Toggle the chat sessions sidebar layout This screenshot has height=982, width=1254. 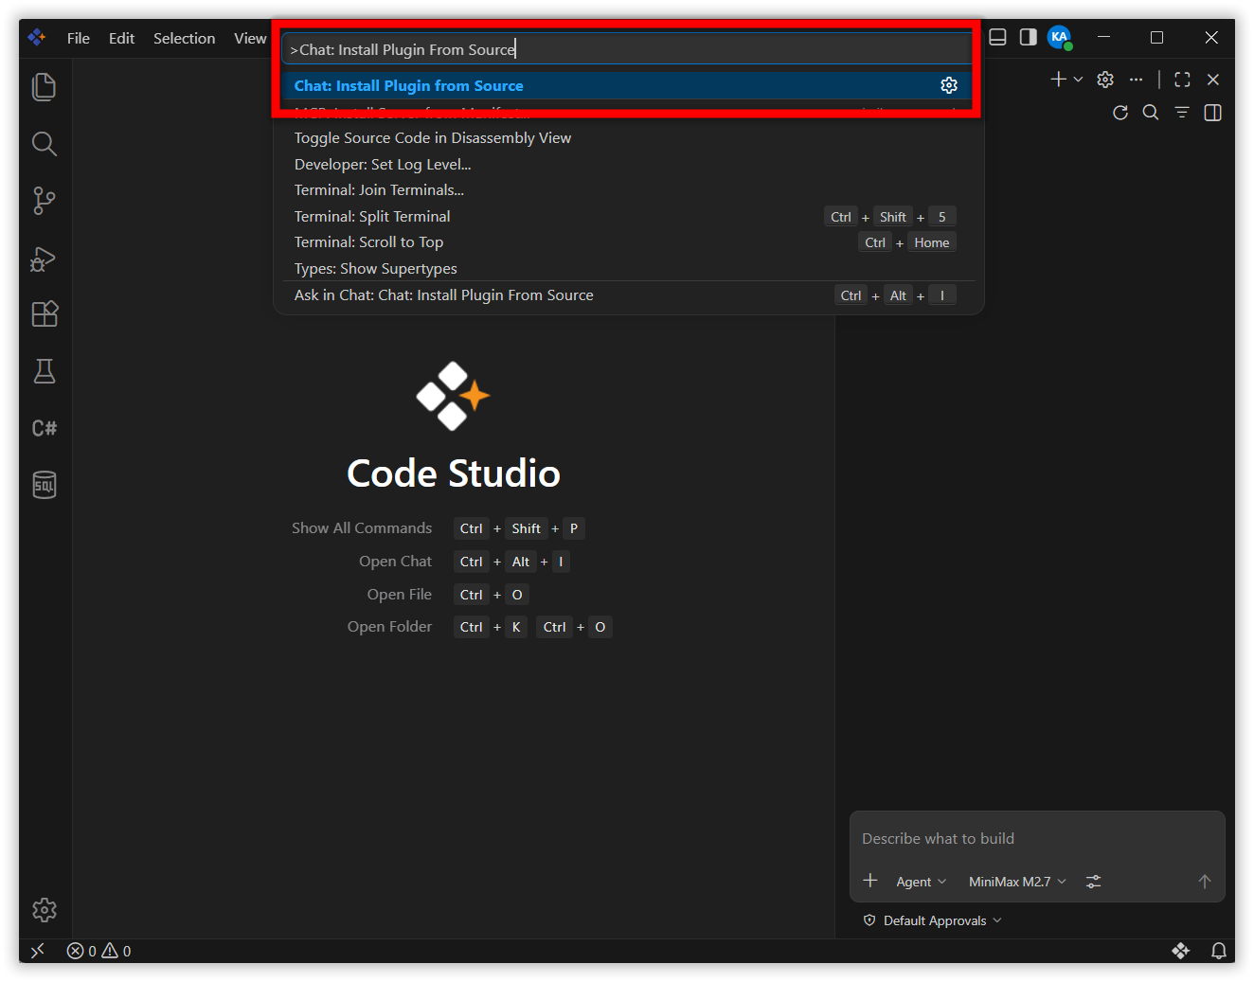point(1212,113)
